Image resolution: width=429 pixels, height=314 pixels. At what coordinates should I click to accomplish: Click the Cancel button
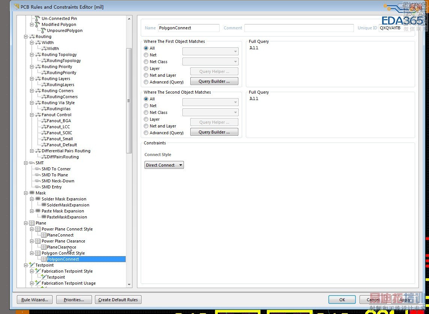(373, 300)
